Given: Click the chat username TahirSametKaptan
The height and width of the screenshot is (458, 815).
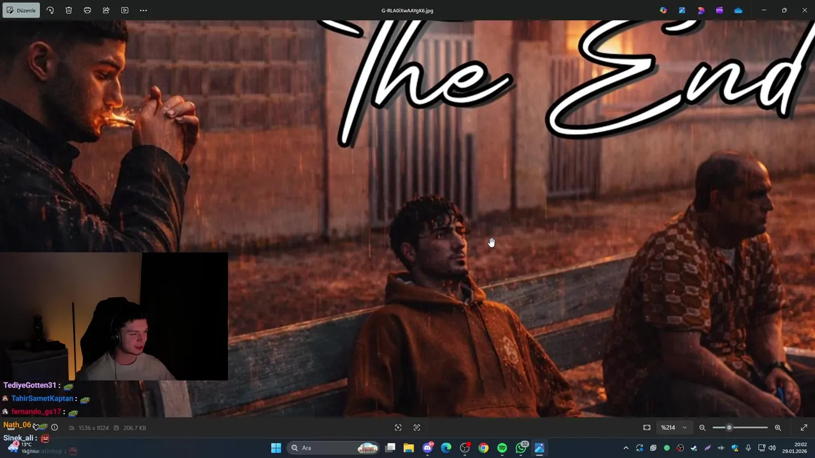Looking at the screenshot, I should click(x=42, y=399).
